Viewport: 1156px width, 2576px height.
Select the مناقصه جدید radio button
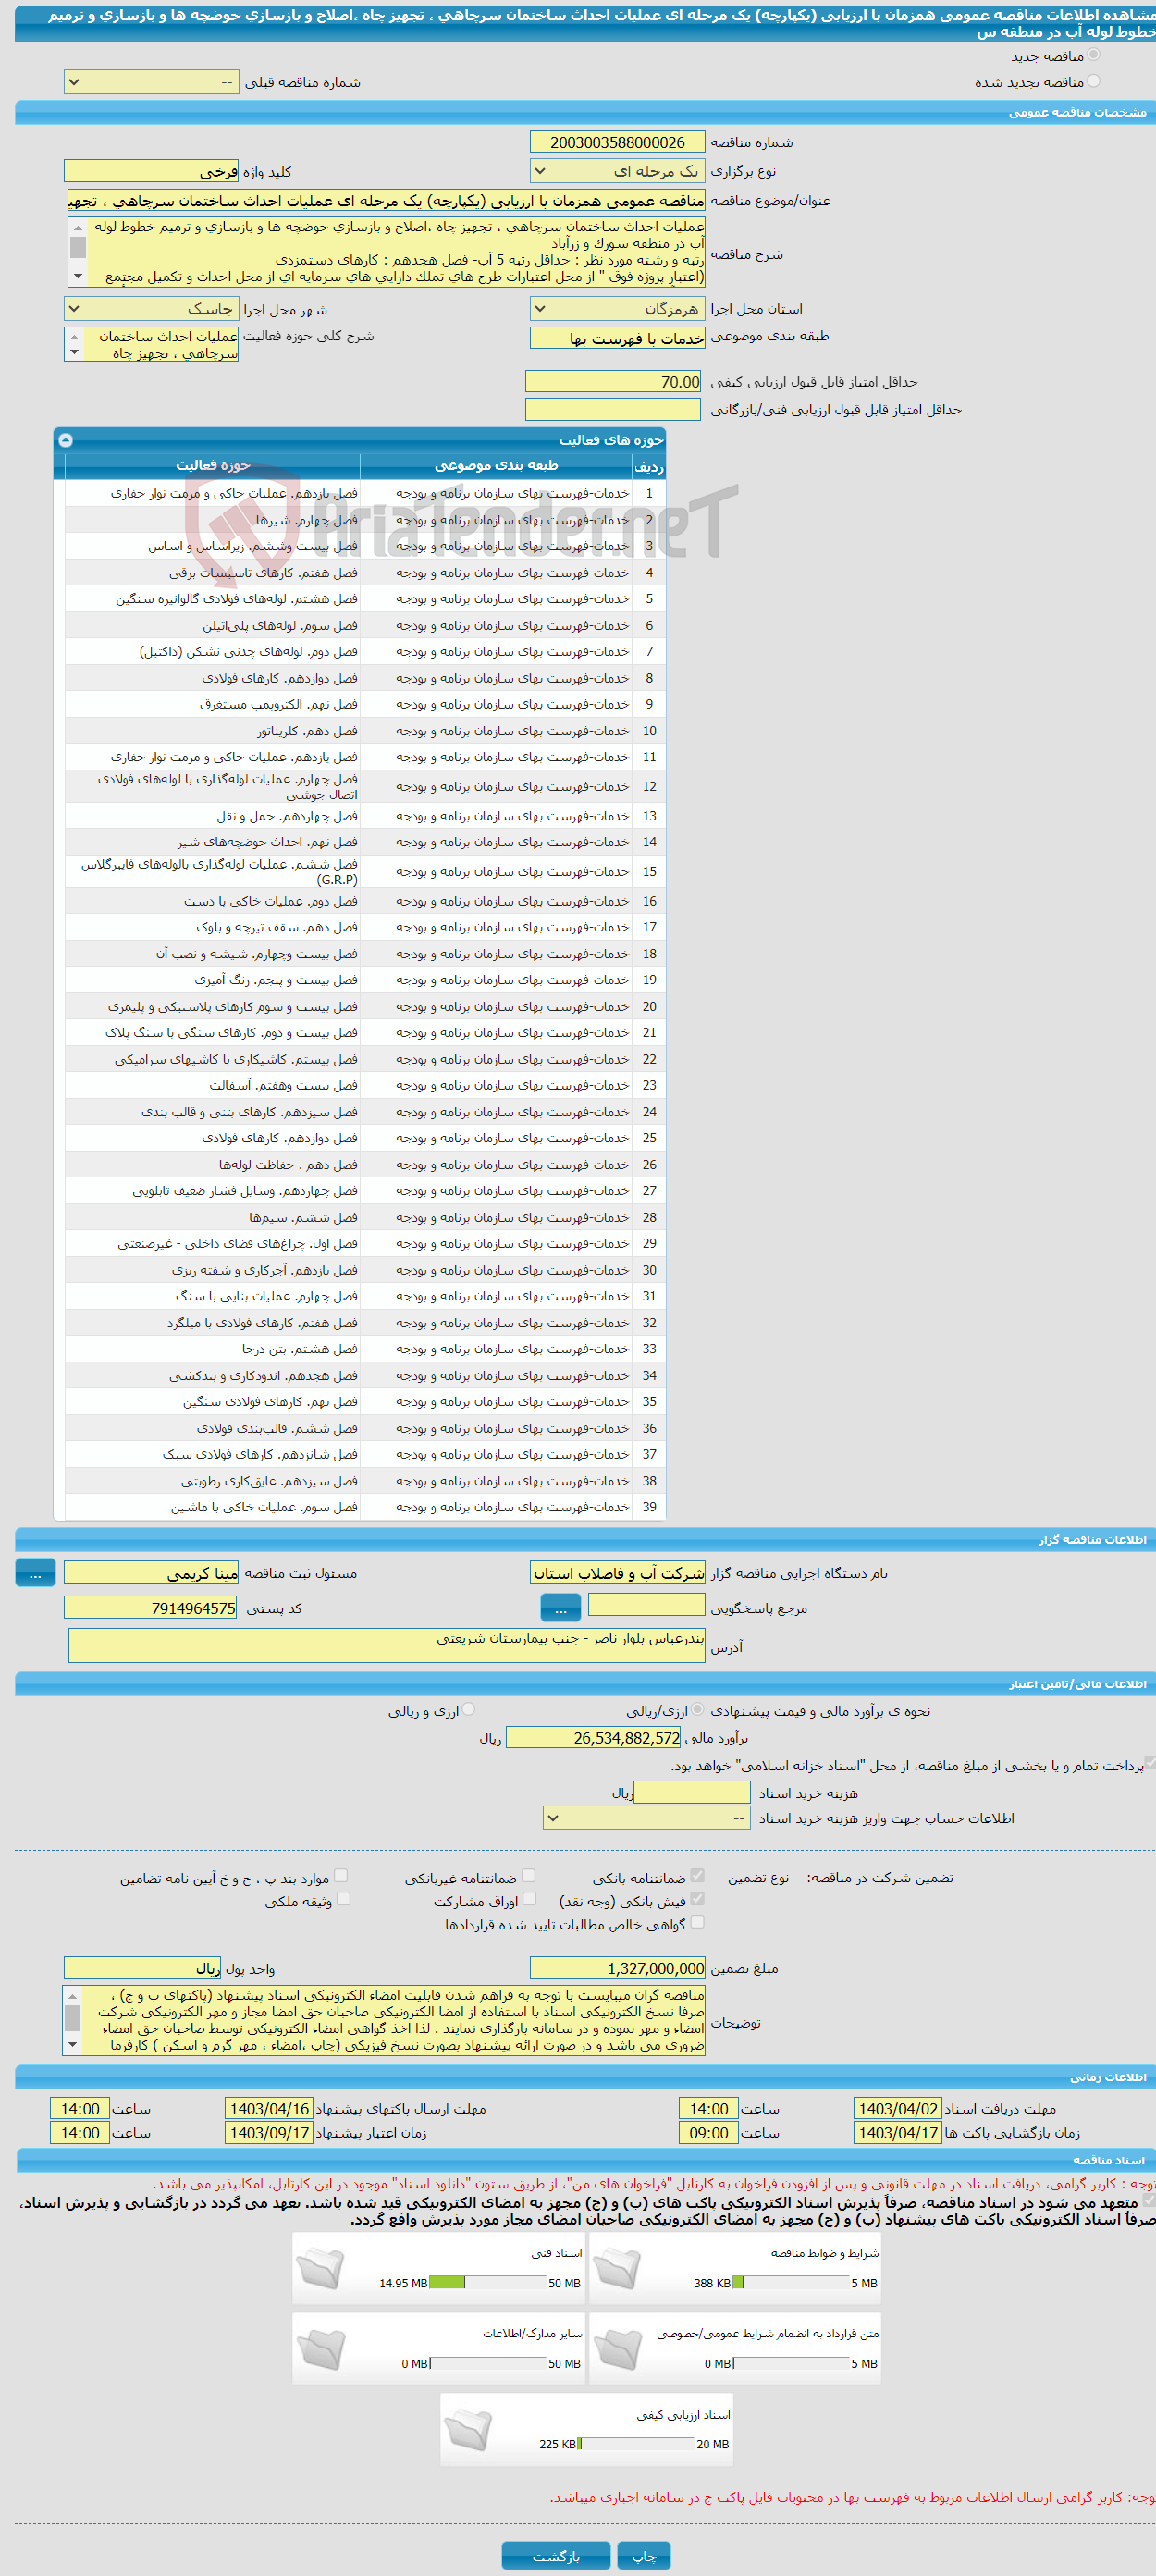[1093, 55]
